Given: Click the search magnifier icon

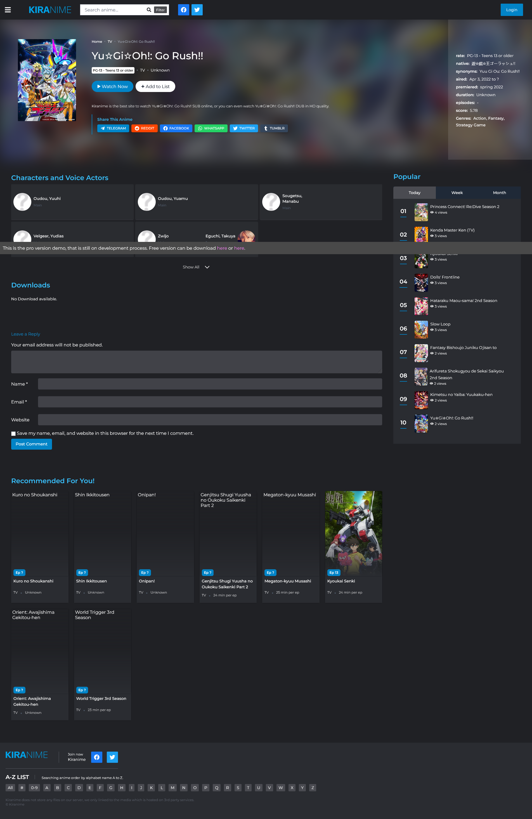Looking at the screenshot, I should (149, 10).
